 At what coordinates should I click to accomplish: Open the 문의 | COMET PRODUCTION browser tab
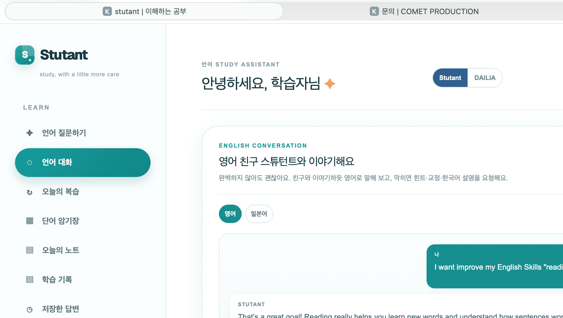[424, 12]
